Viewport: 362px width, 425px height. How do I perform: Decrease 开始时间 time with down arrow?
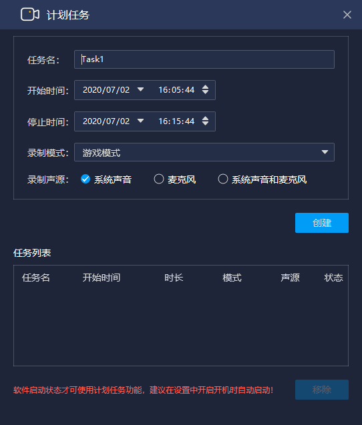206,93
